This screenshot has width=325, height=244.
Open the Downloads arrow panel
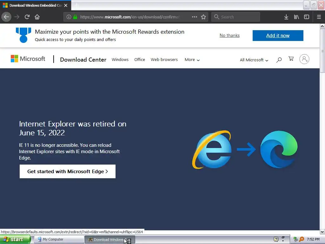click(x=286, y=17)
